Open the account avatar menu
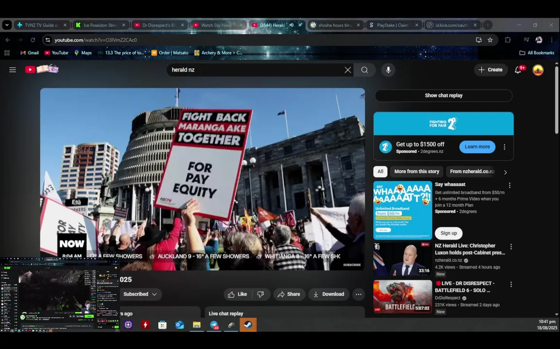 click(538, 70)
